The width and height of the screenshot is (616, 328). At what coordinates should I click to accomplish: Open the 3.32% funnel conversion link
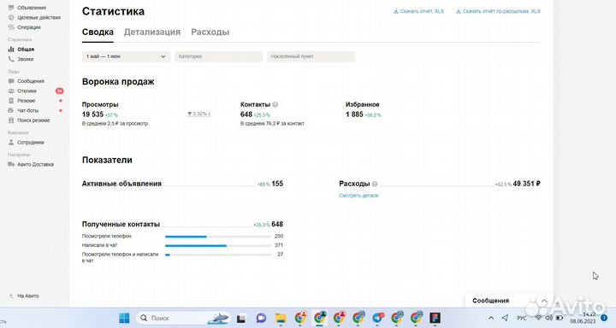(198, 114)
